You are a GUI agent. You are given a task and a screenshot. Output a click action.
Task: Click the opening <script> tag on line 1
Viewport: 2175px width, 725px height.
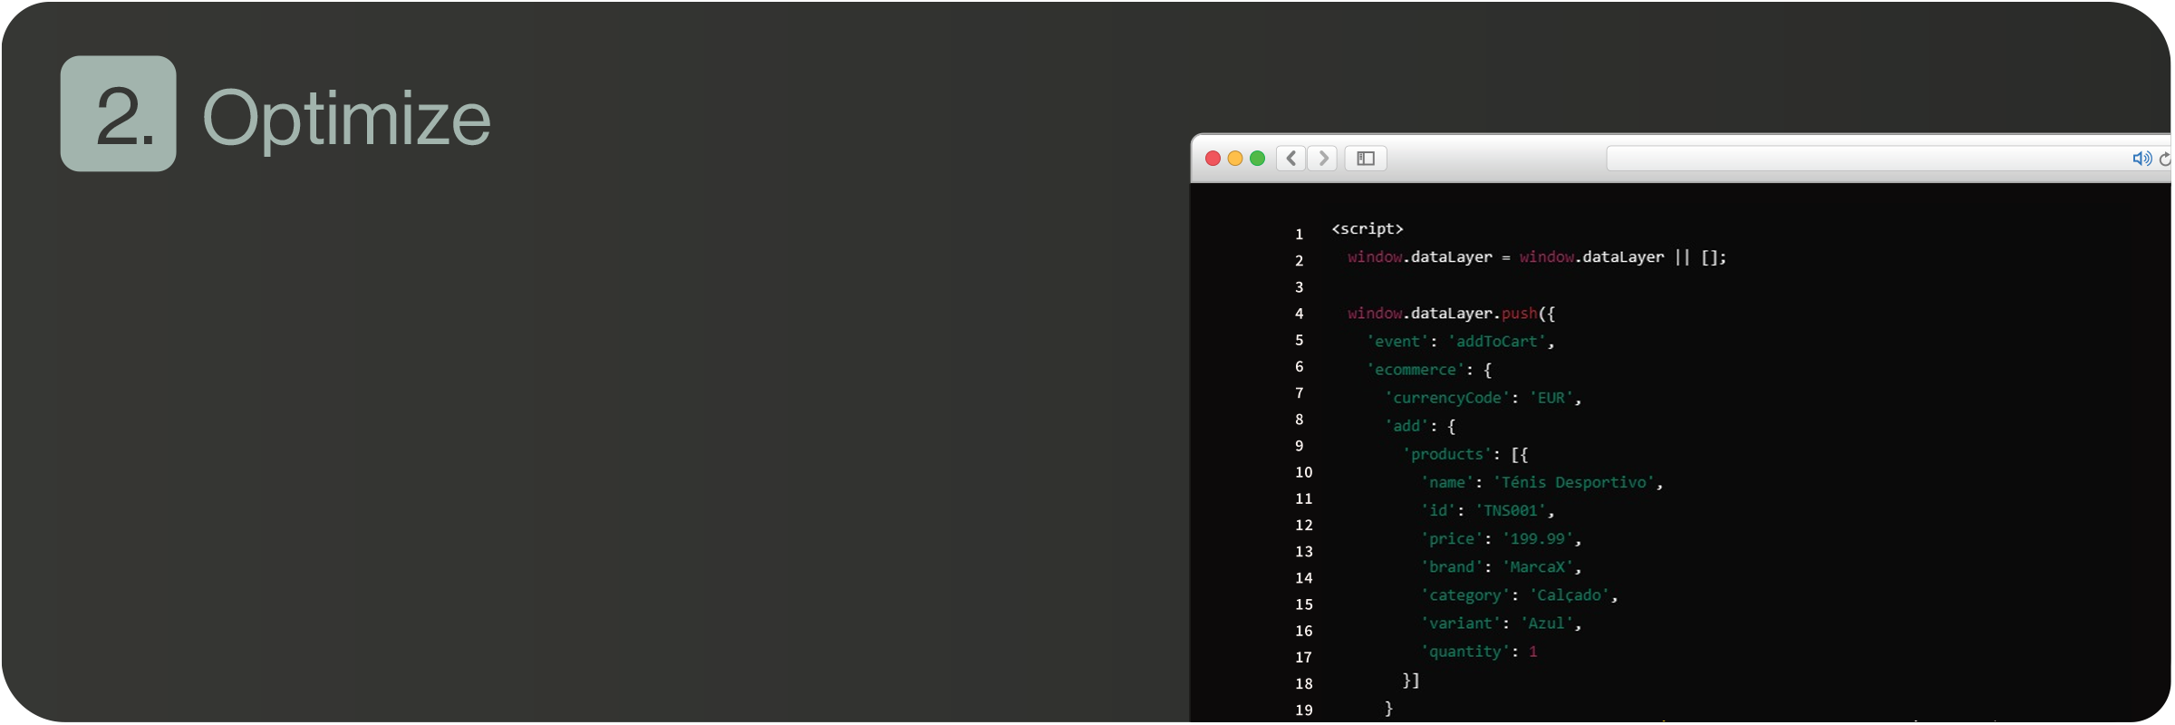coord(1367,229)
